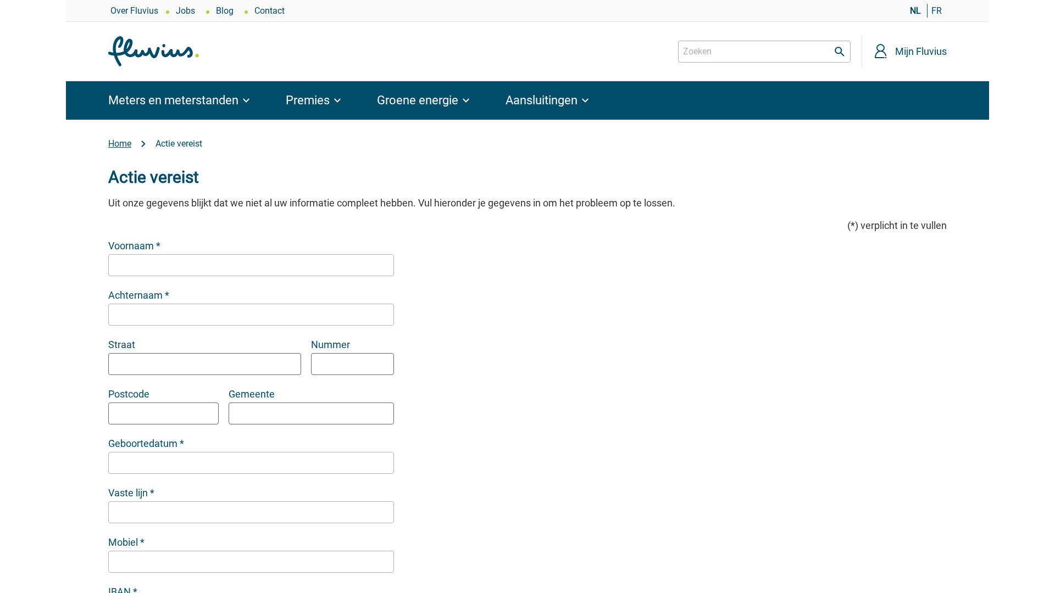Screen dimensions: 1055x593
Task: Focus the Vaste lijn input field
Action: (251, 512)
